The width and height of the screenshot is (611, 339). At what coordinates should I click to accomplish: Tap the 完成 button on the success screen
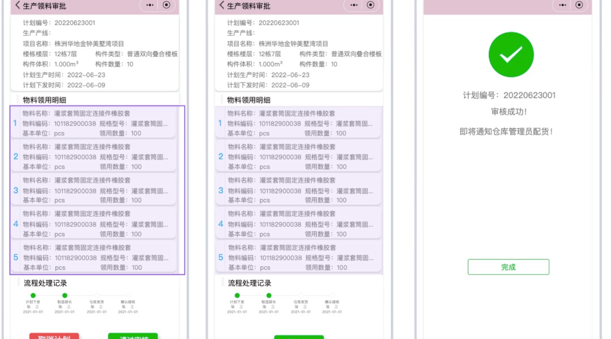pos(508,267)
